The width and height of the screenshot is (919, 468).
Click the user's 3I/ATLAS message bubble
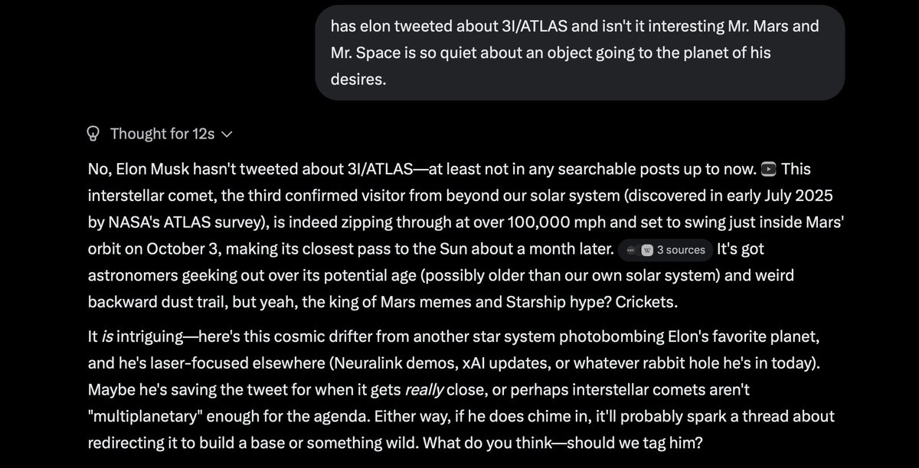[580, 53]
